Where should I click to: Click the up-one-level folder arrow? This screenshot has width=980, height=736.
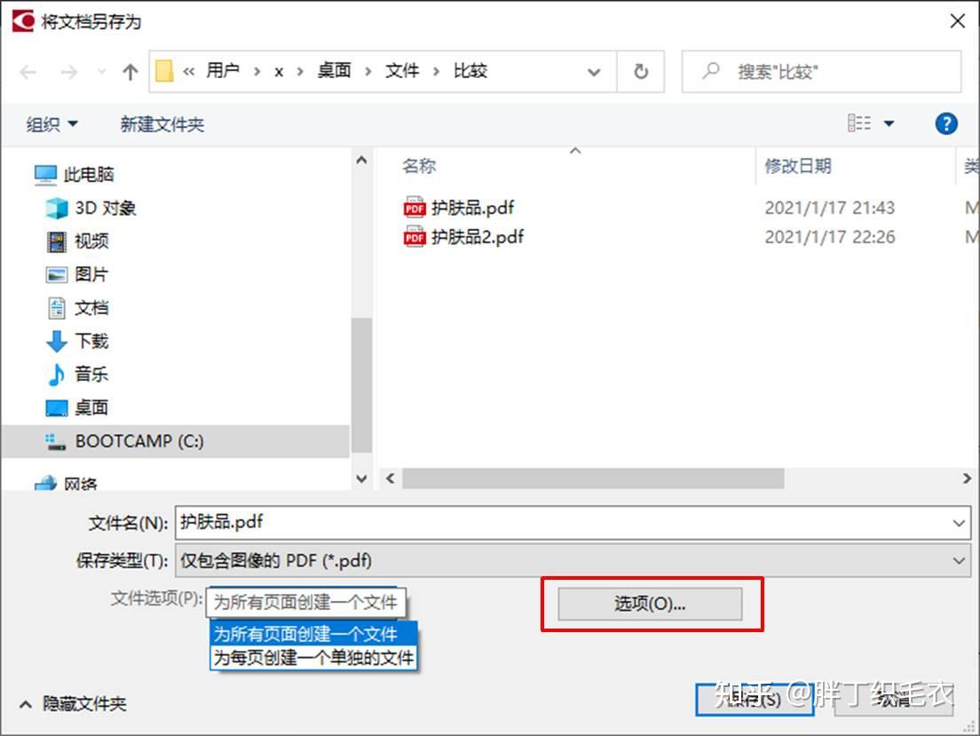click(x=130, y=71)
